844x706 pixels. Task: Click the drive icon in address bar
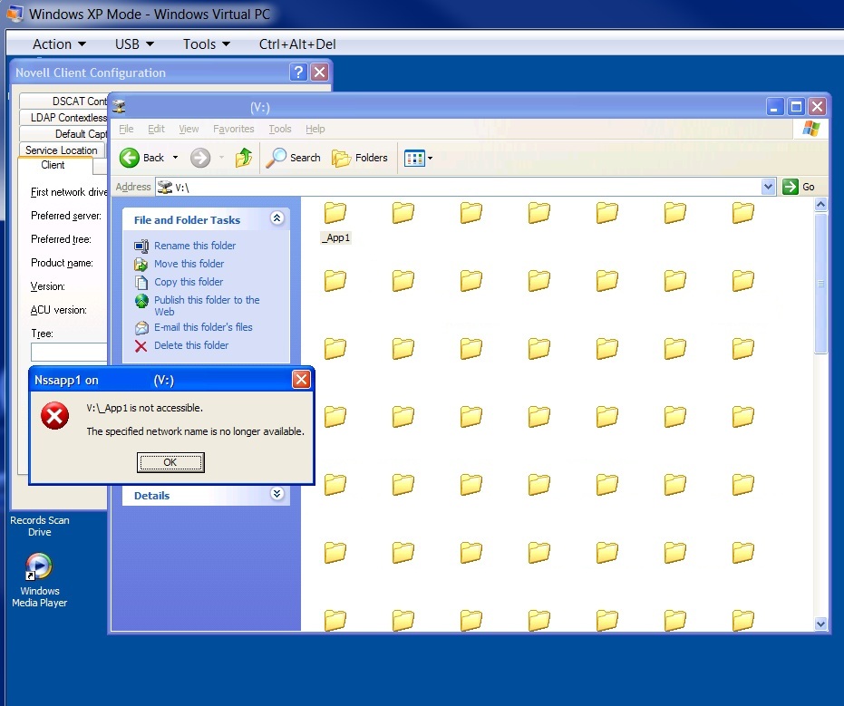pos(165,188)
